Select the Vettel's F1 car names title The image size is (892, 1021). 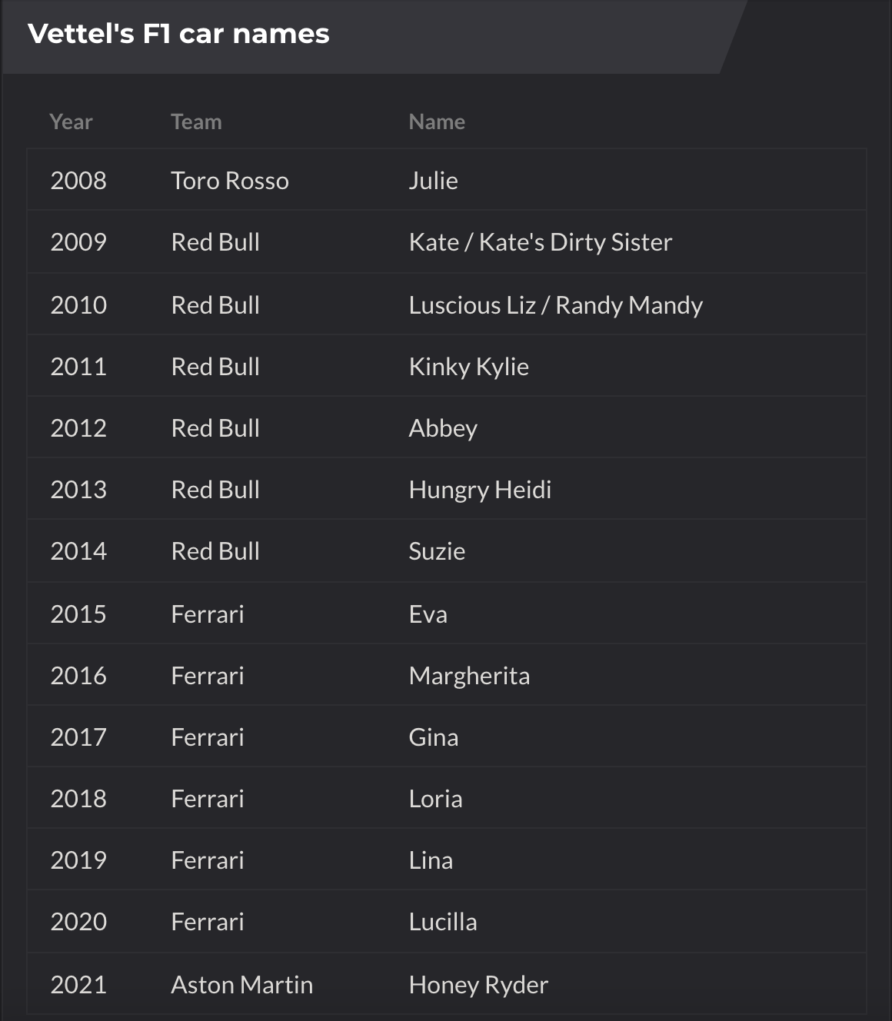point(178,34)
